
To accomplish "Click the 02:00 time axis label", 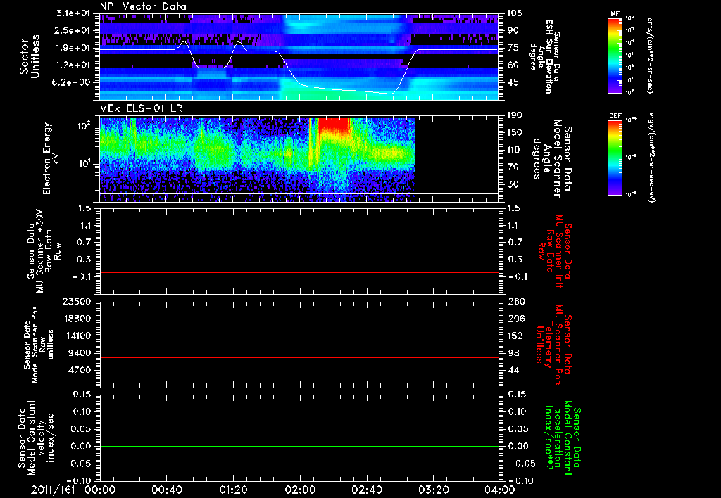I will pos(300,490).
